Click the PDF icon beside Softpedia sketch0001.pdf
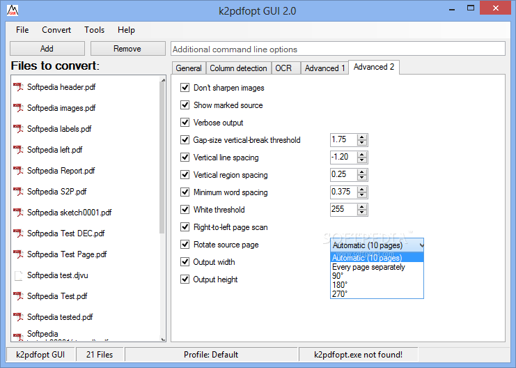The width and height of the screenshot is (516, 368). [18, 213]
